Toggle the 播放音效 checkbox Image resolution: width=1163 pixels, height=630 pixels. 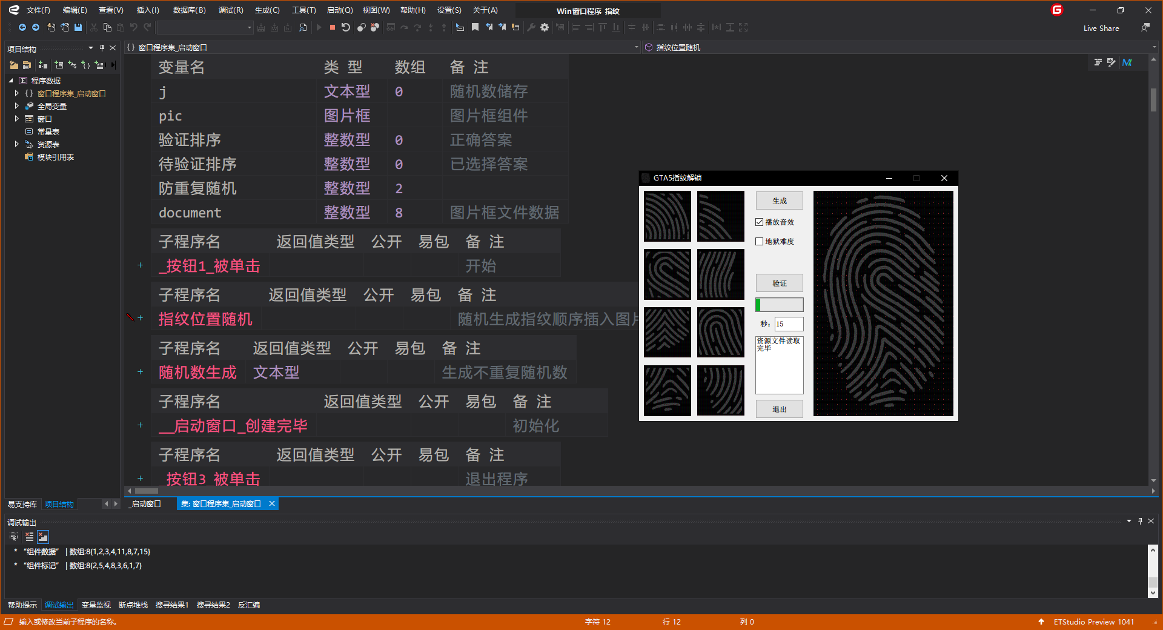click(x=760, y=222)
